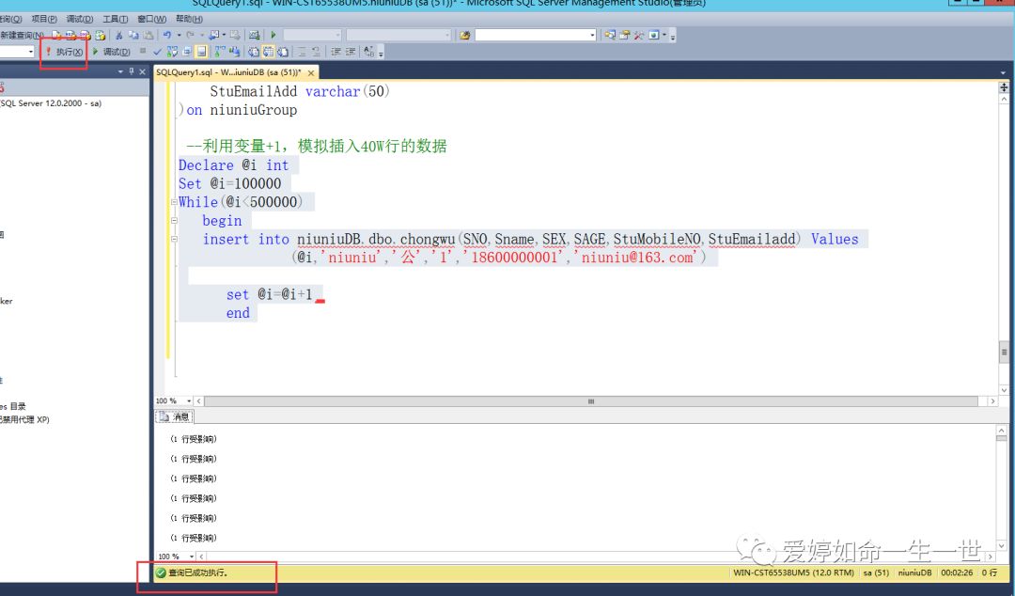
Task: Toggle Include Actual Execution Plan
Action: pyautogui.click(x=220, y=51)
